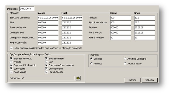Focus Tipo Ponto Venda initial field
Image resolution: width=170 pixels, height=94 pixels.
point(120,23)
